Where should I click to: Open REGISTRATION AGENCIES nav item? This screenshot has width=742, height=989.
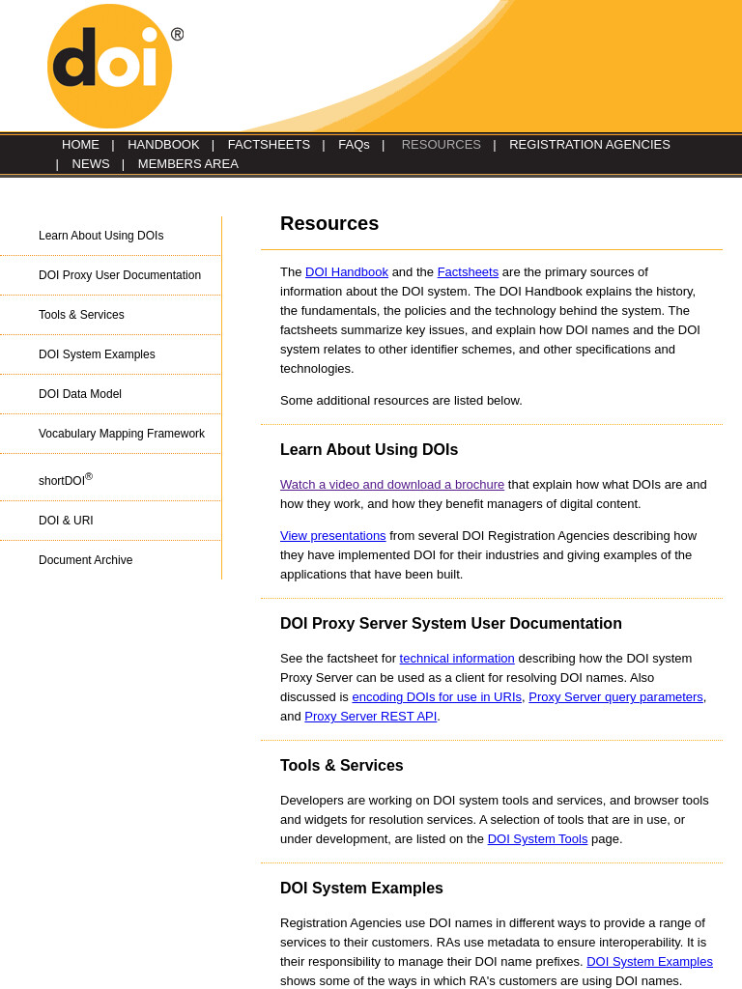click(589, 145)
